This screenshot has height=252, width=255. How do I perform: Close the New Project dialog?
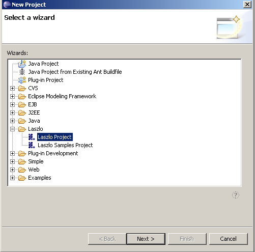pyautogui.click(x=247, y=5)
